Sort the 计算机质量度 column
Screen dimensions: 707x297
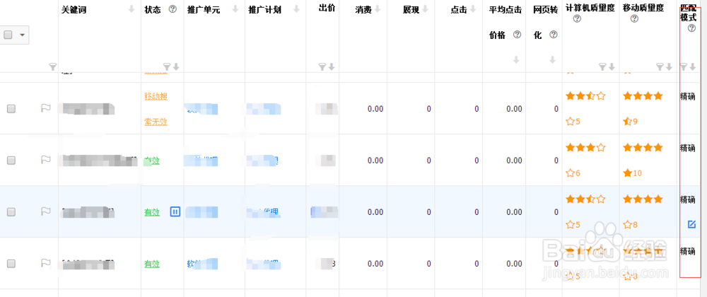(612, 66)
